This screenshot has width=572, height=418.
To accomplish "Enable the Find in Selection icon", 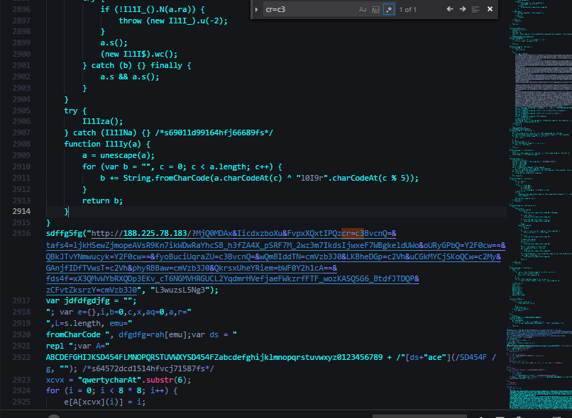I will tap(476, 9).
